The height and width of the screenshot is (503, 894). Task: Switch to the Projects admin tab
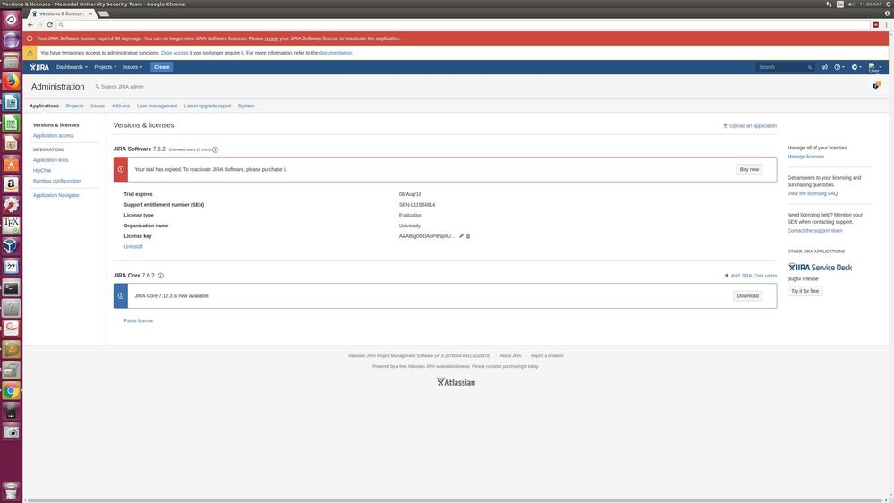[x=74, y=107]
